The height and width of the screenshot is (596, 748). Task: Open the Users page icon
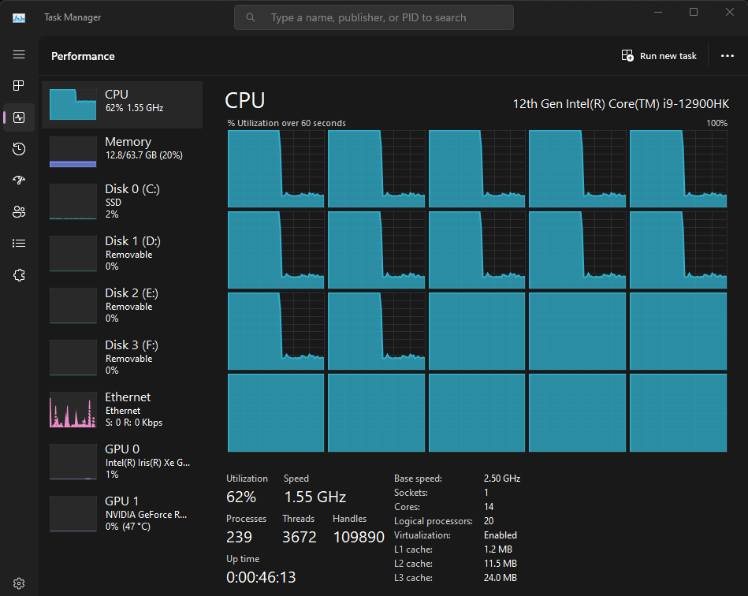[x=19, y=211]
